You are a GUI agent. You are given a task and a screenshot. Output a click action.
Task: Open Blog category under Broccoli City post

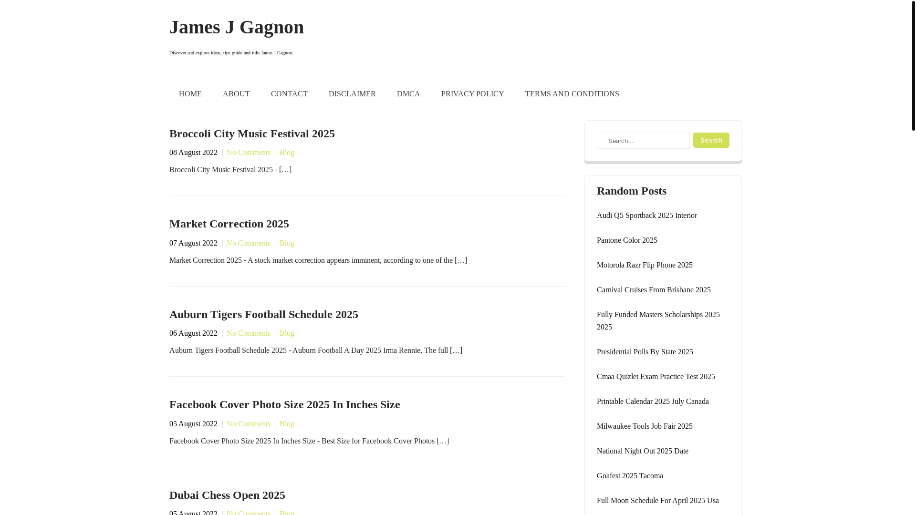coord(287,153)
